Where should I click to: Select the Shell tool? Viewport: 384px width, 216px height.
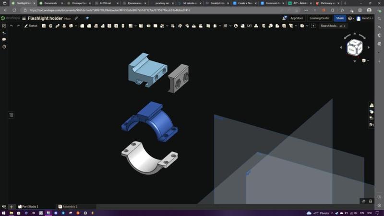[109, 26]
